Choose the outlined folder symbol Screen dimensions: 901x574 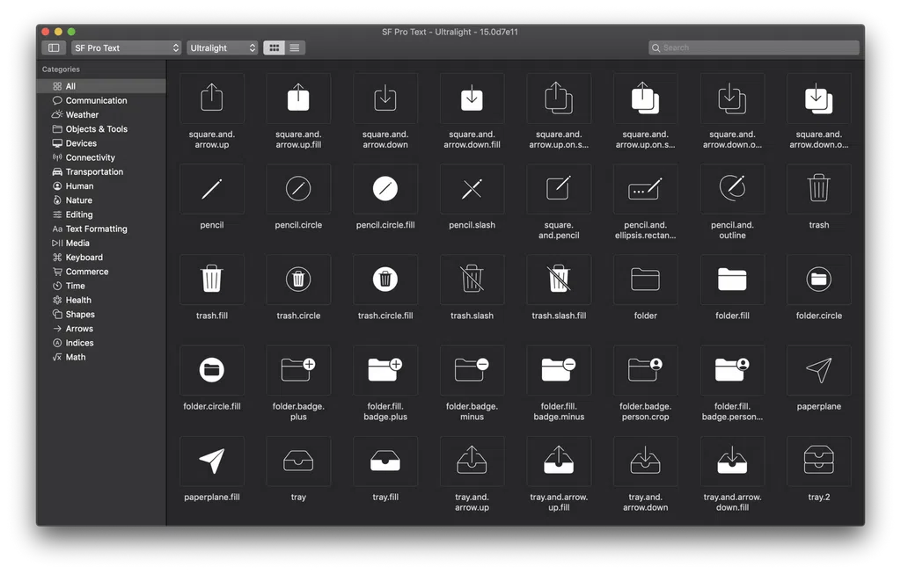pyautogui.click(x=645, y=280)
